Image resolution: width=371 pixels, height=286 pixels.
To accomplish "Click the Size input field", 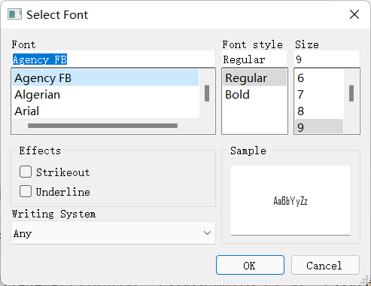I will [x=327, y=59].
